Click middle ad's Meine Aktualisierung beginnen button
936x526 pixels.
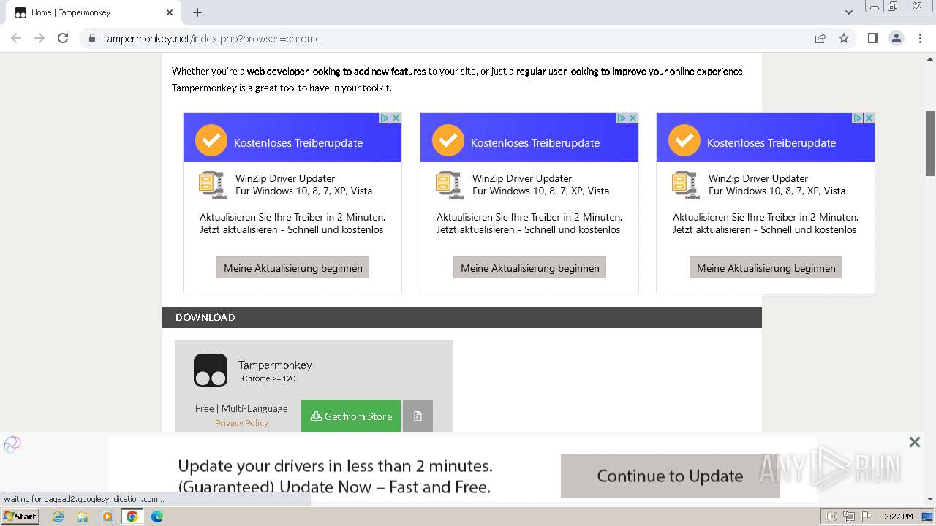(529, 267)
